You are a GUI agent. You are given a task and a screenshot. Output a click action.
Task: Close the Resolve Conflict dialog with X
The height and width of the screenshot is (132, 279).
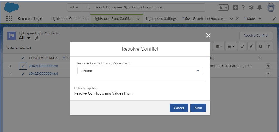(x=208, y=35)
